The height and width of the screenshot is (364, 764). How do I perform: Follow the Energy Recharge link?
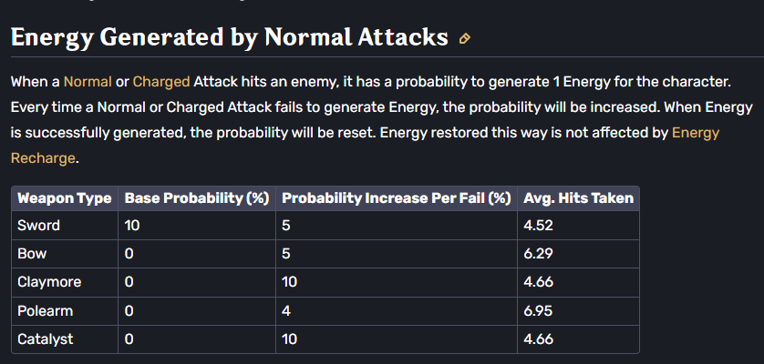pyautogui.click(x=365, y=145)
